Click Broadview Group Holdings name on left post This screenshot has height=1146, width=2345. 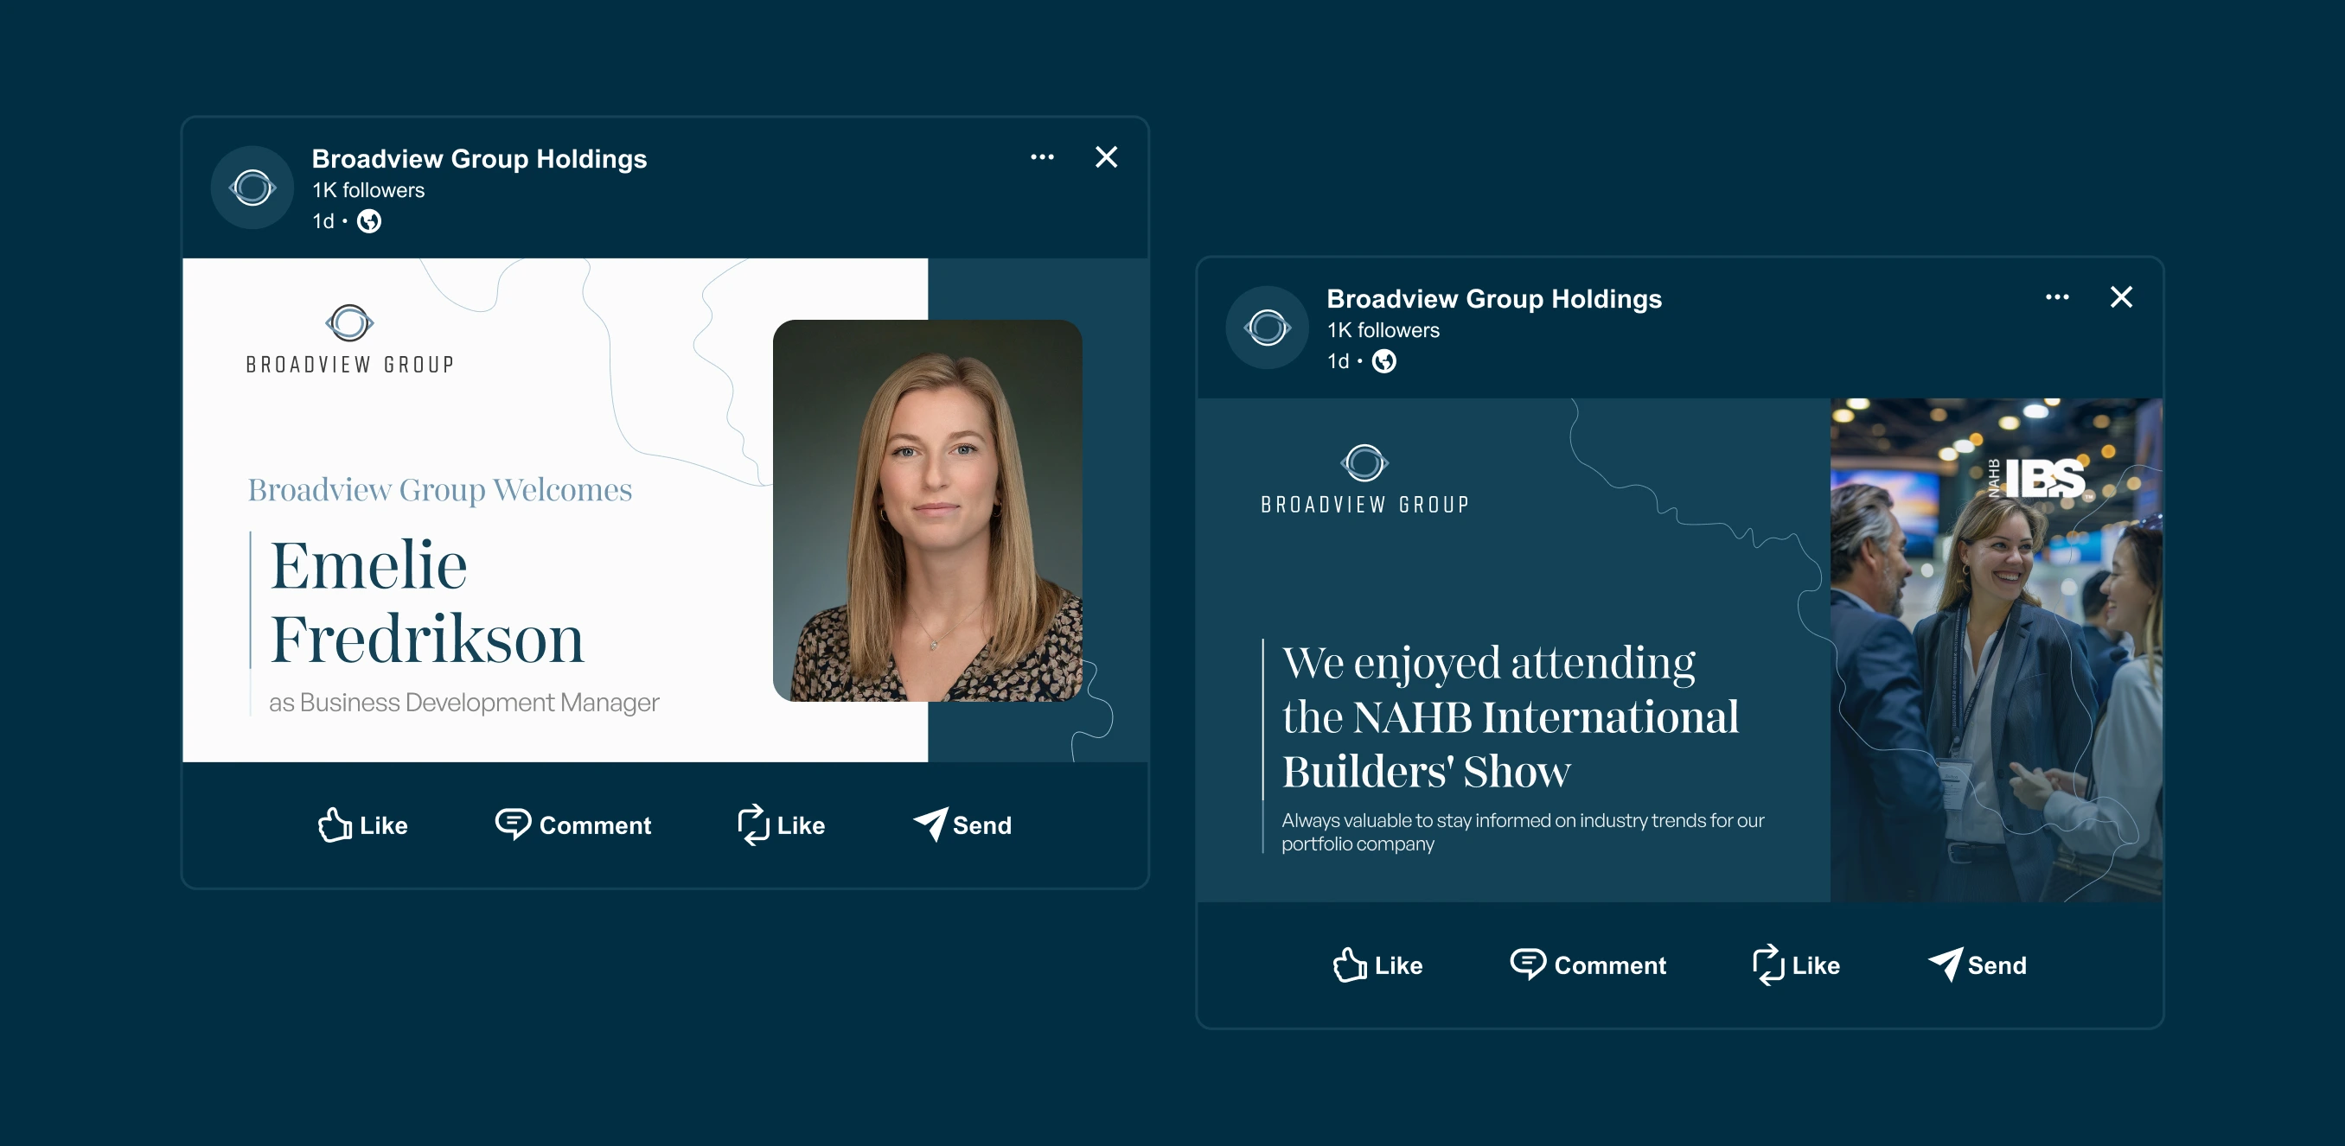pyautogui.click(x=479, y=159)
